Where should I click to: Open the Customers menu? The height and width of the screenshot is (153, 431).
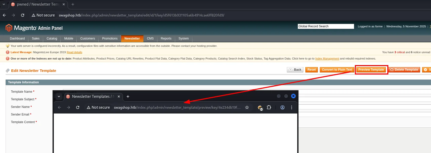point(88,39)
